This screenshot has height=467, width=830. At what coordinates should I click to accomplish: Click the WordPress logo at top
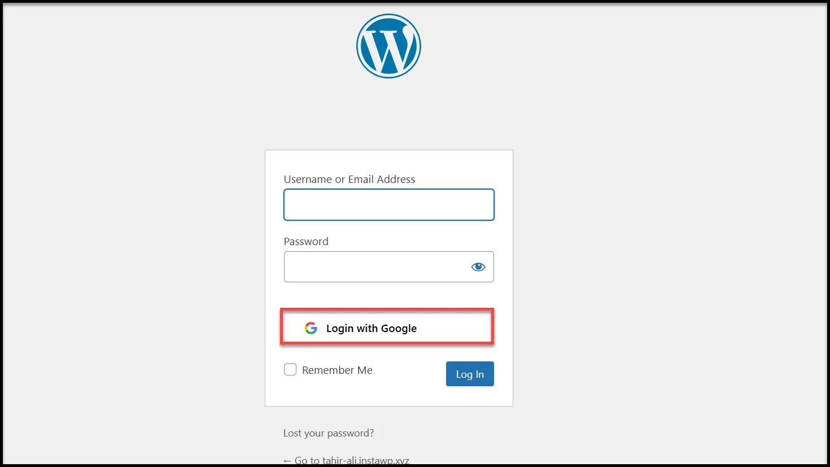[x=388, y=46]
